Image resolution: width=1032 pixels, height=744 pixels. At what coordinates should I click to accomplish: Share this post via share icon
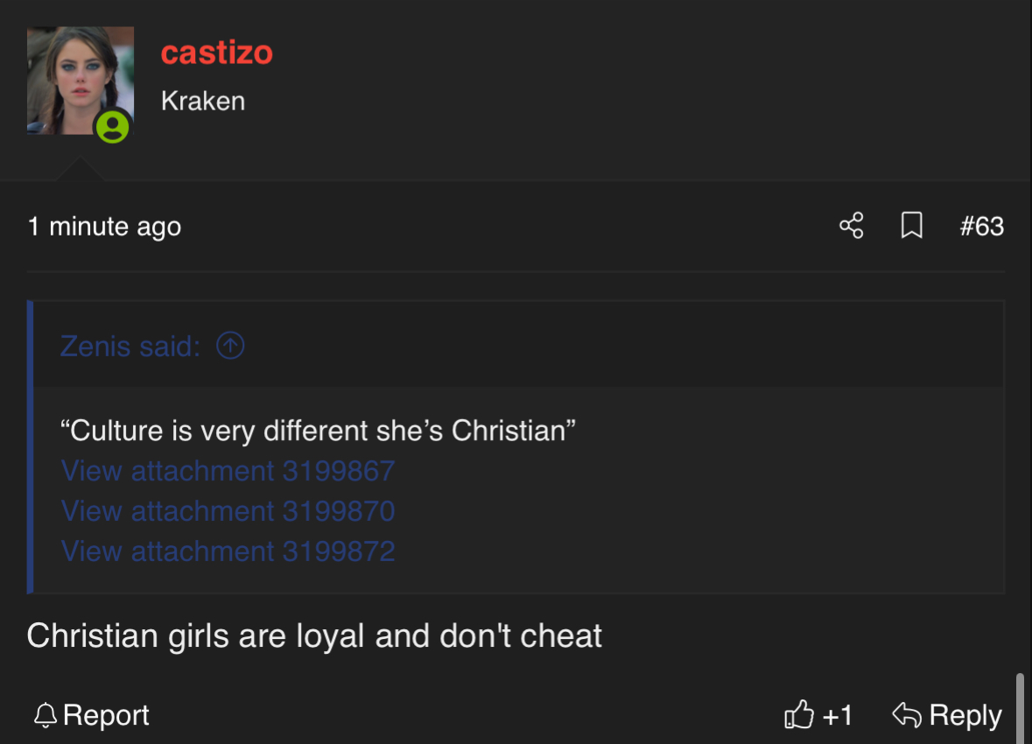[x=851, y=226]
